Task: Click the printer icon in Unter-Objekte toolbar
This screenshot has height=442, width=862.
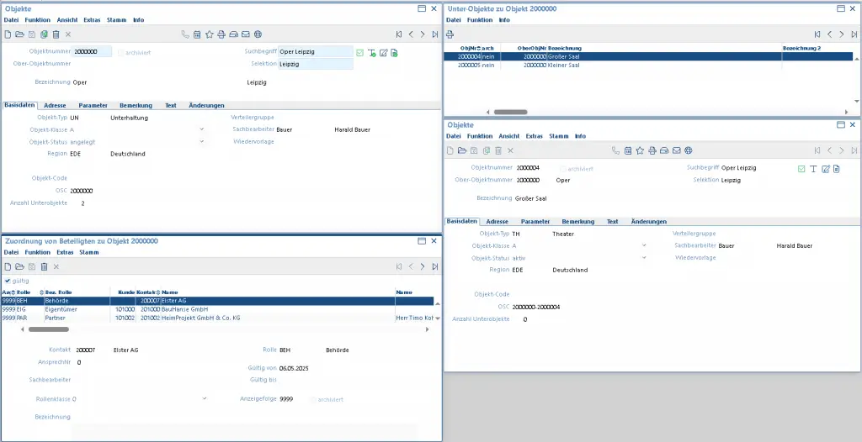Action: [450, 34]
